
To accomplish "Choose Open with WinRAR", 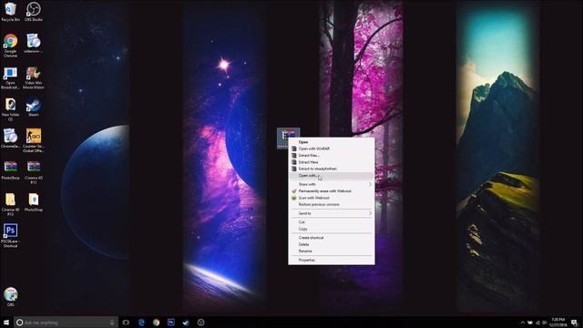I will (332, 149).
